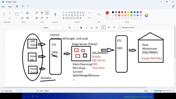Pick the five-point Star shape

[x=64, y=18]
